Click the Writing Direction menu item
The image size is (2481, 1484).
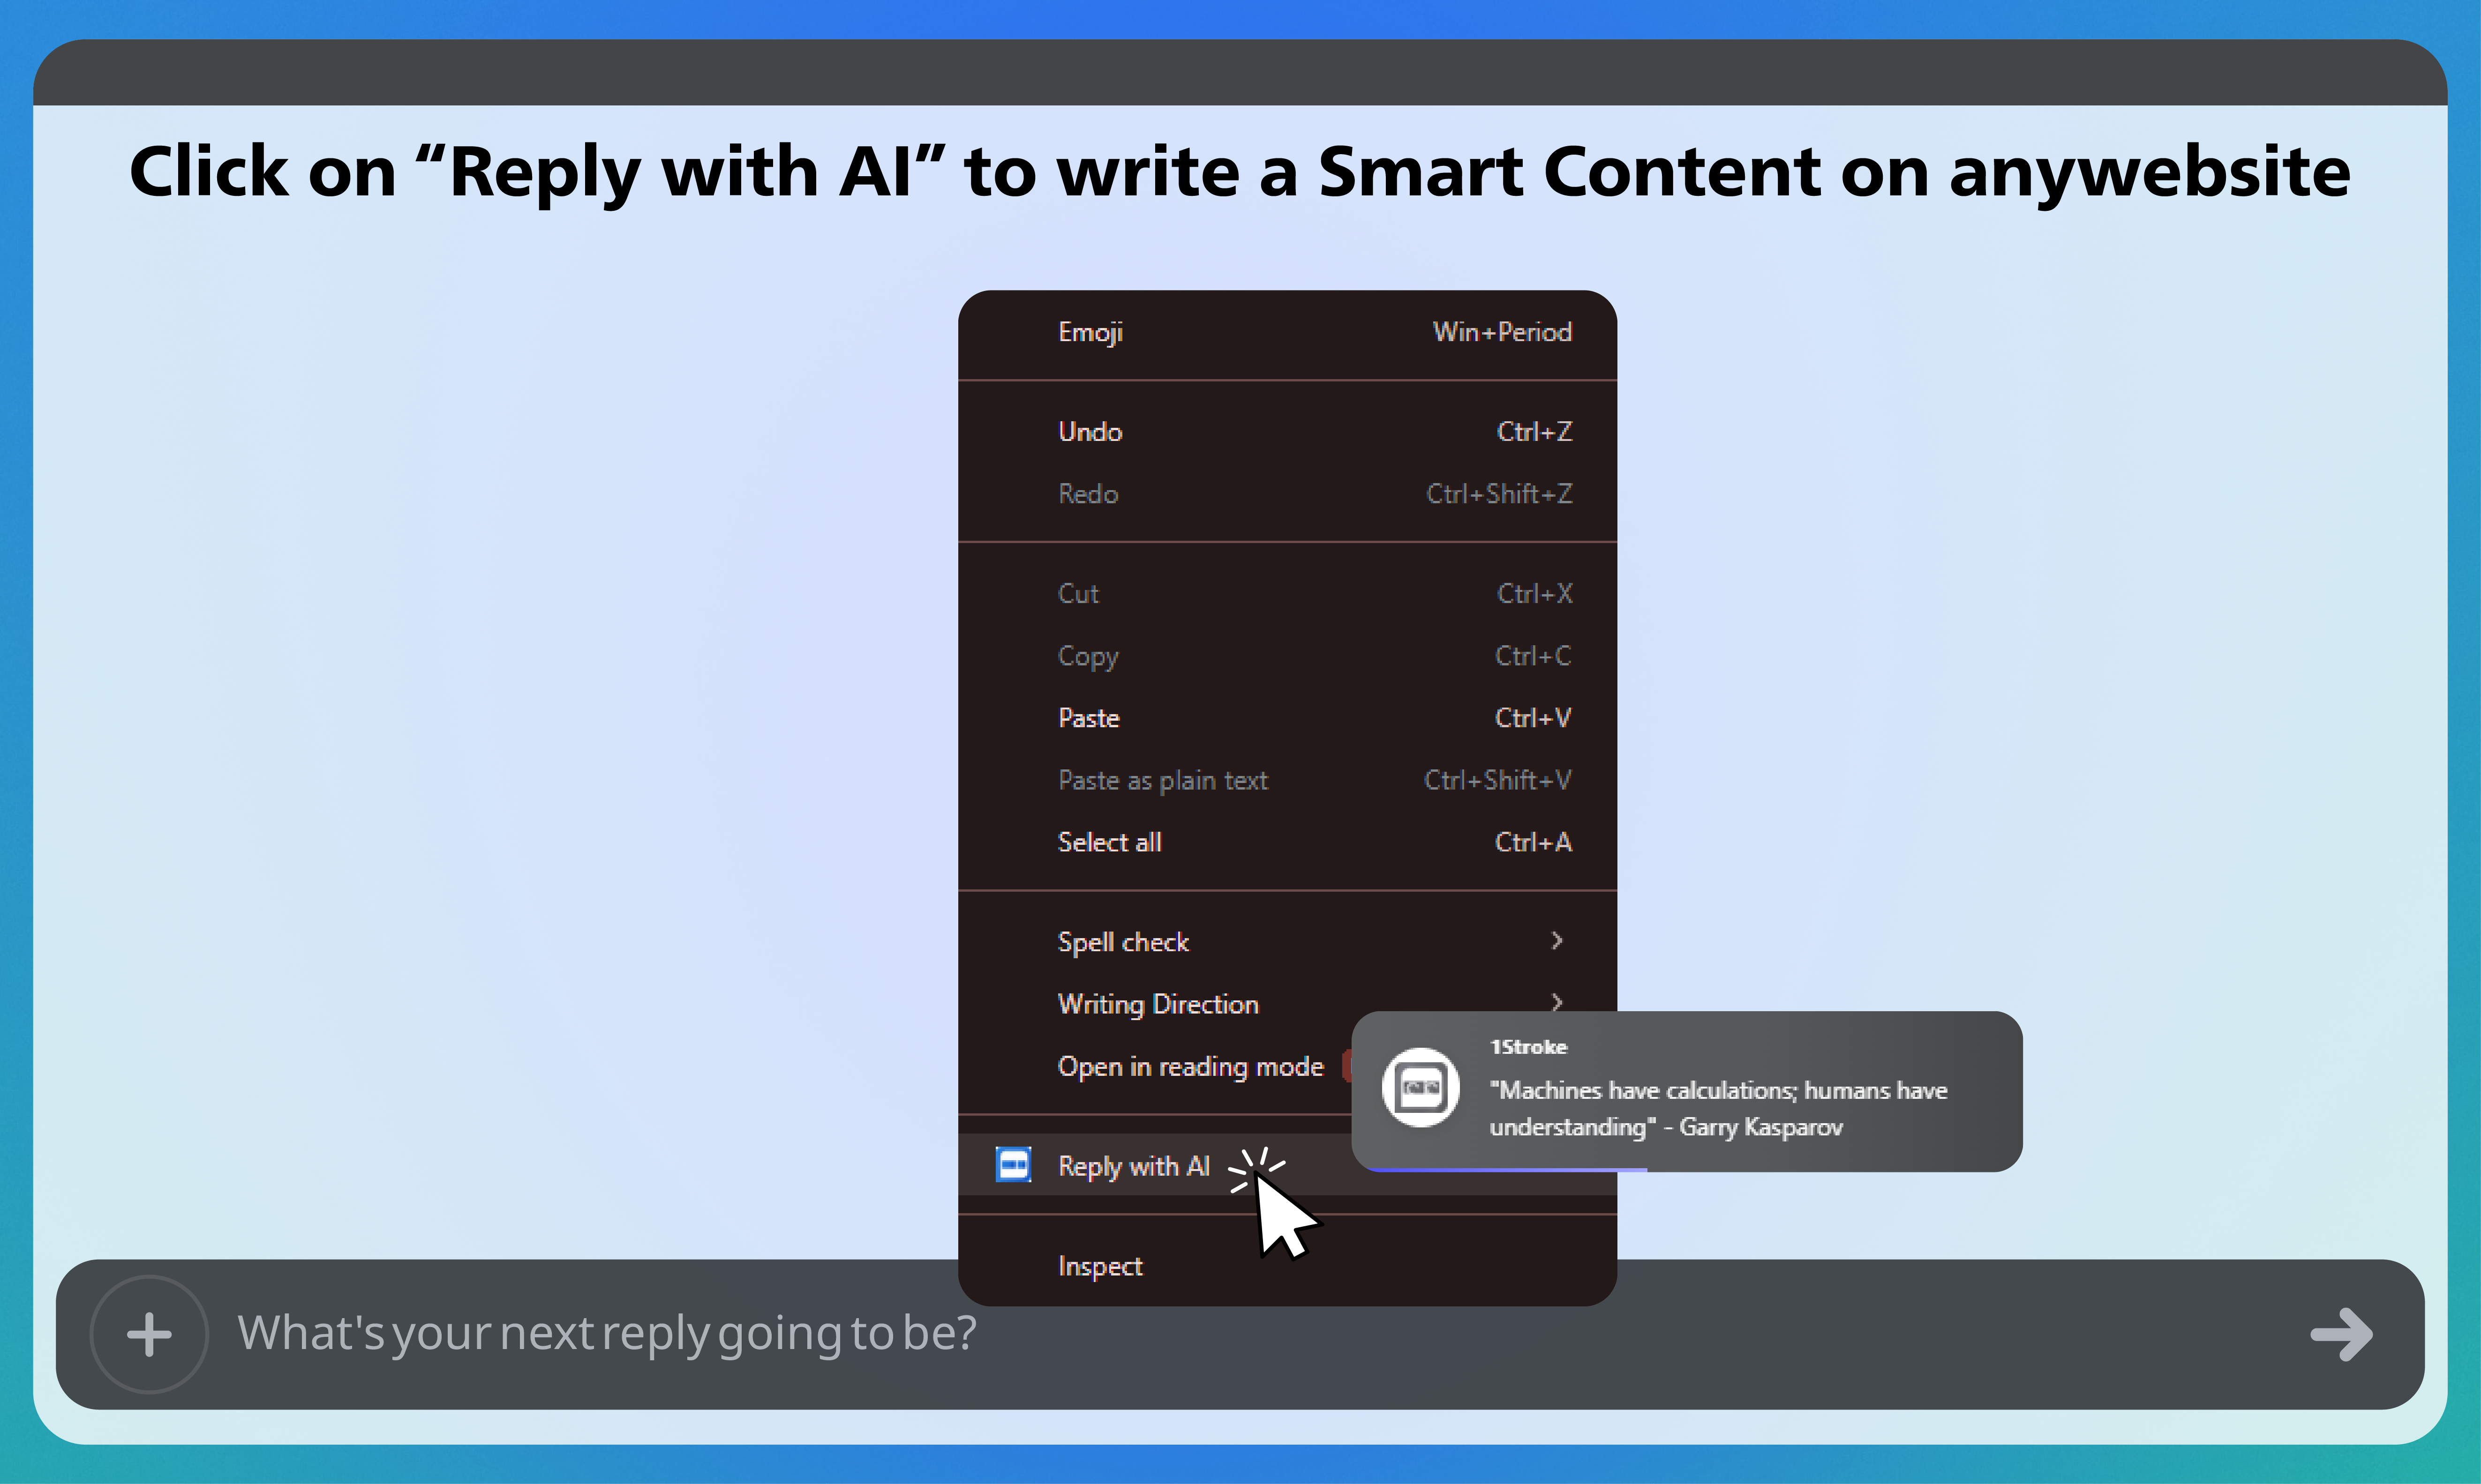point(1158,1004)
